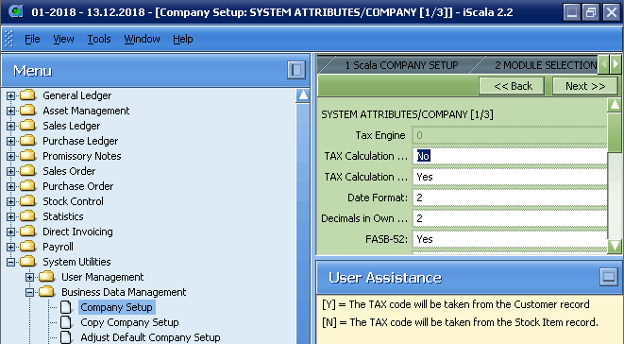Collapse the Business Data Management node
The image size is (624, 344).
29,292
